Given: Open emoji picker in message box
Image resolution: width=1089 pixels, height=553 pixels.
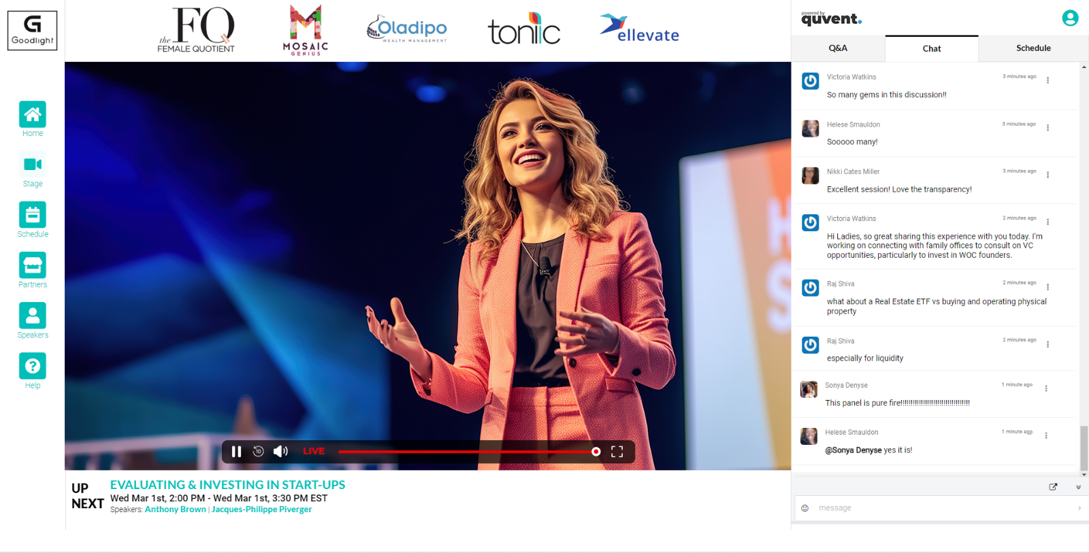Looking at the screenshot, I should (x=805, y=508).
